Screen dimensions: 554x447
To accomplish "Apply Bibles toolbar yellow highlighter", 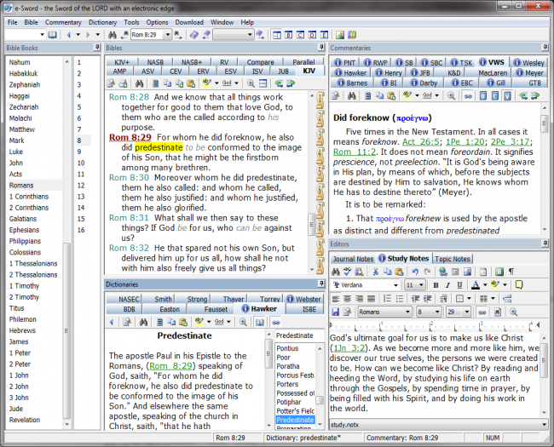I will pos(207,83).
